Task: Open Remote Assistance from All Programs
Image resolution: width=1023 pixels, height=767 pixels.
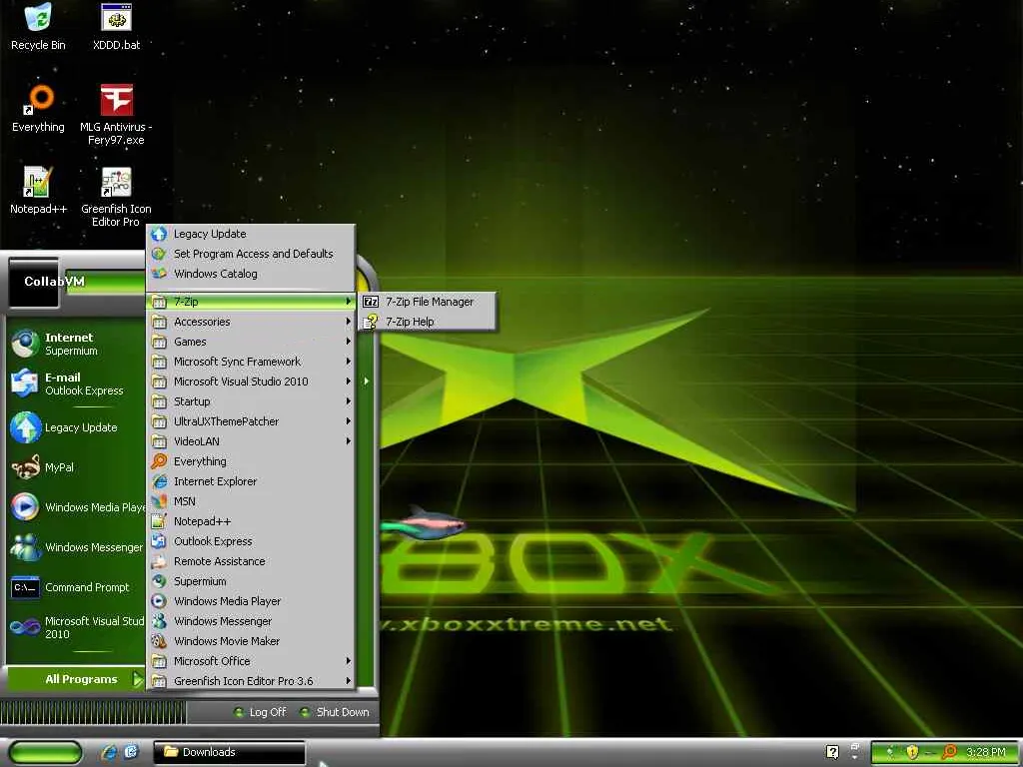Action: point(251,561)
